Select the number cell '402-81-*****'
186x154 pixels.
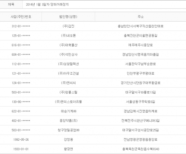[21, 121]
